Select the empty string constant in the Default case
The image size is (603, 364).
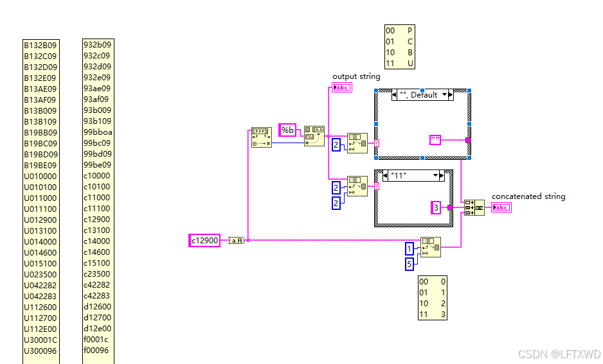pos(435,140)
